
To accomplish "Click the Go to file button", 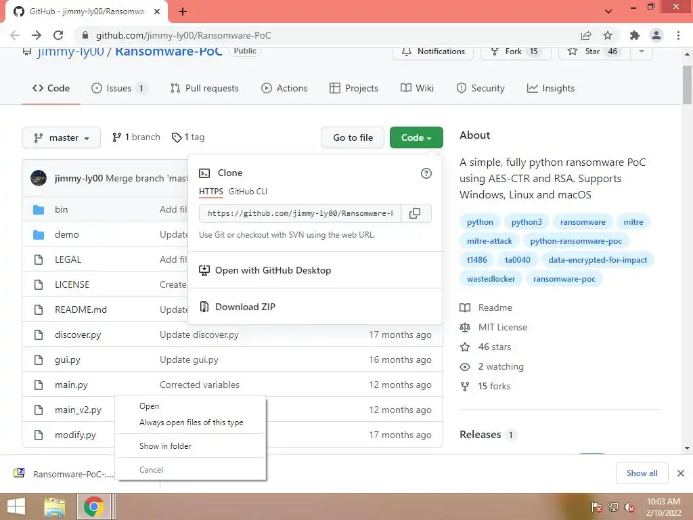I will (x=353, y=137).
